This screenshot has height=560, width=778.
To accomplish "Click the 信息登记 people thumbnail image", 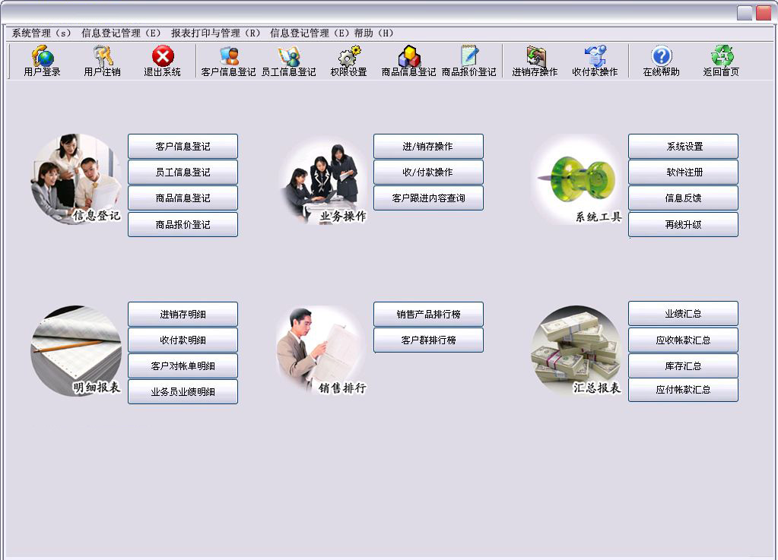I will (75, 179).
